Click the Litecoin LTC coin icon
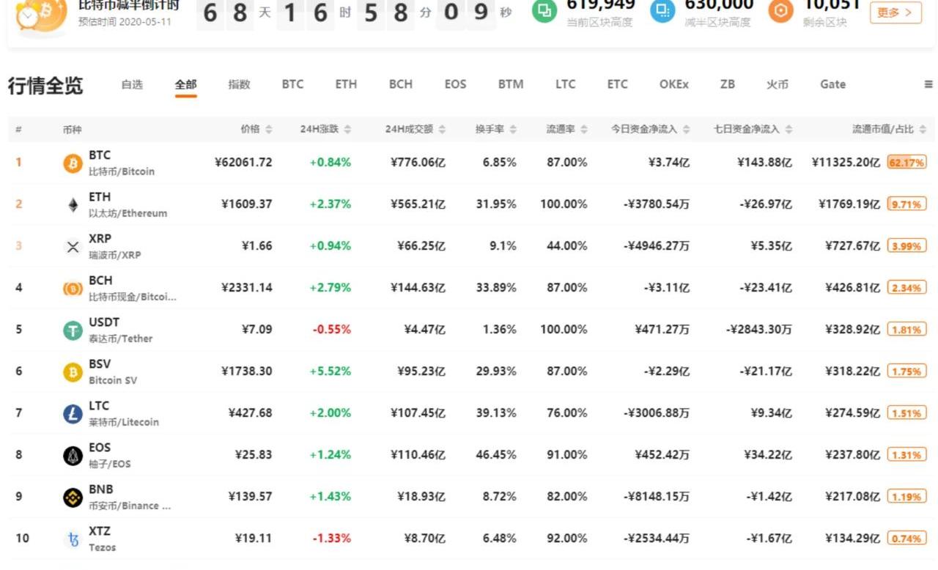 tap(73, 414)
